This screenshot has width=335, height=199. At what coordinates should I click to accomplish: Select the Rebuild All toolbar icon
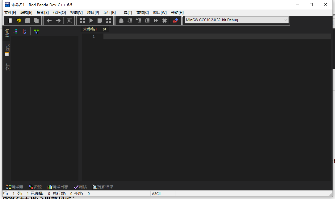point(108,21)
